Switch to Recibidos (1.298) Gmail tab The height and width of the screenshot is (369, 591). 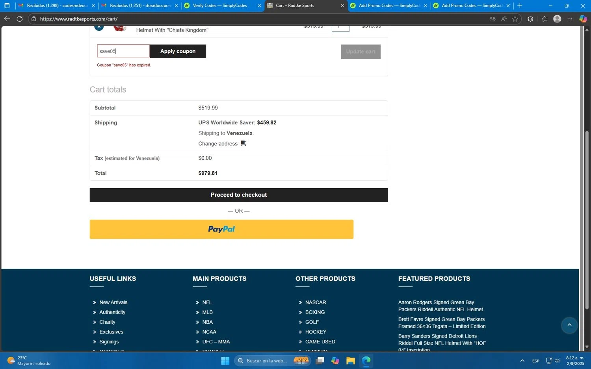click(57, 6)
